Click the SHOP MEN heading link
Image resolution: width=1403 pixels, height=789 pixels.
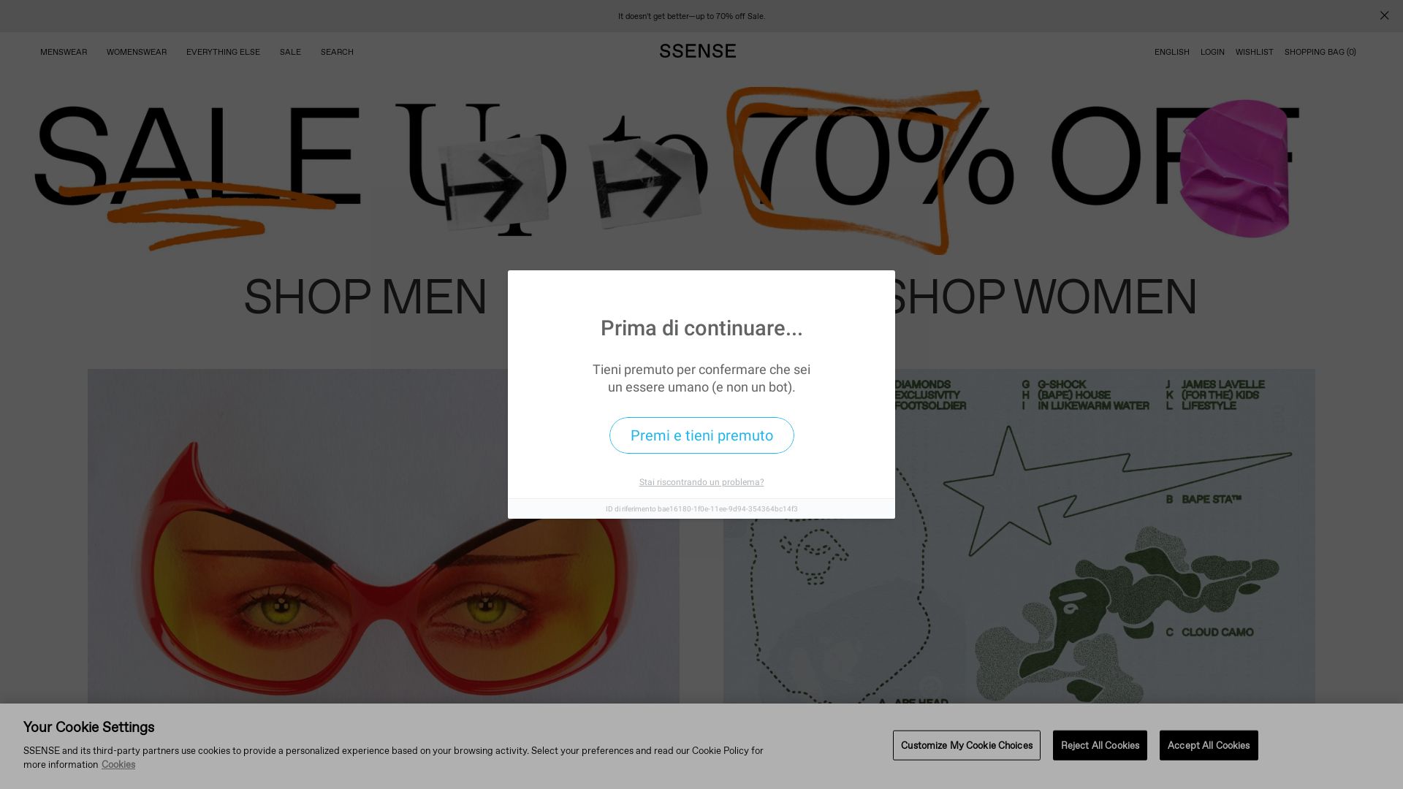pyautogui.click(x=365, y=297)
